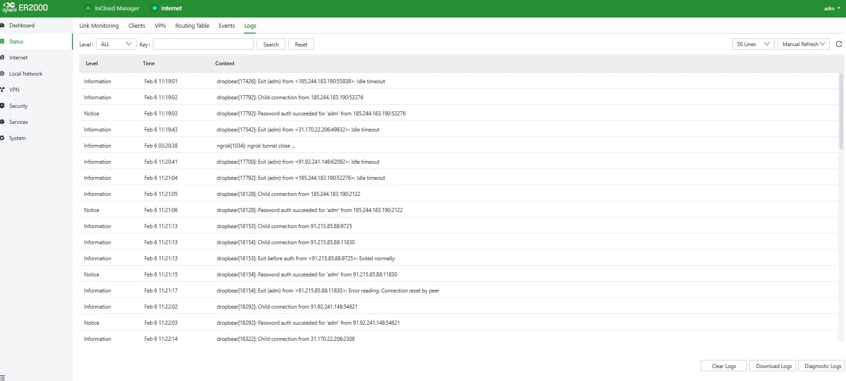The height and width of the screenshot is (381, 846).
Task: Click the Internet globe sidebar icon
Action: (x=2, y=58)
